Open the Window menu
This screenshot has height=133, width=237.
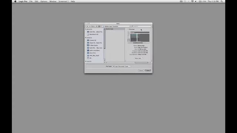click(x=53, y=1)
